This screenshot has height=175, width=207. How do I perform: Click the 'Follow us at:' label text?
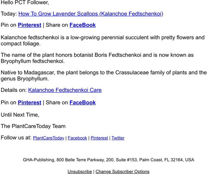coord(16,138)
